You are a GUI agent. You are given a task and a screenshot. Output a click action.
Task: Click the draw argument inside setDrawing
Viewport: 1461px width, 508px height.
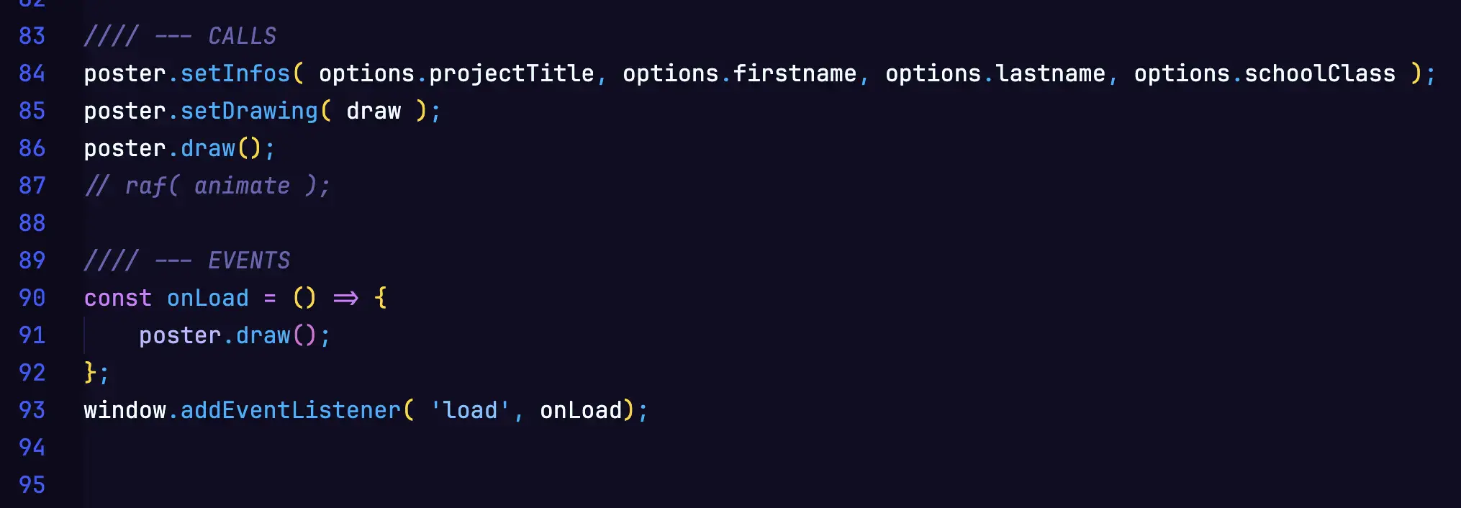click(374, 111)
